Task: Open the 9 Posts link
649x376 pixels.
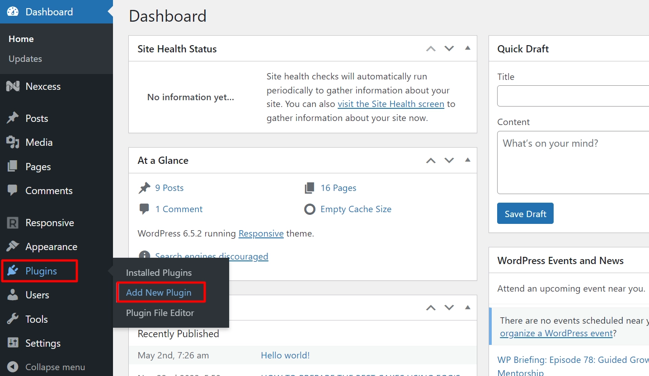Action: pos(169,188)
